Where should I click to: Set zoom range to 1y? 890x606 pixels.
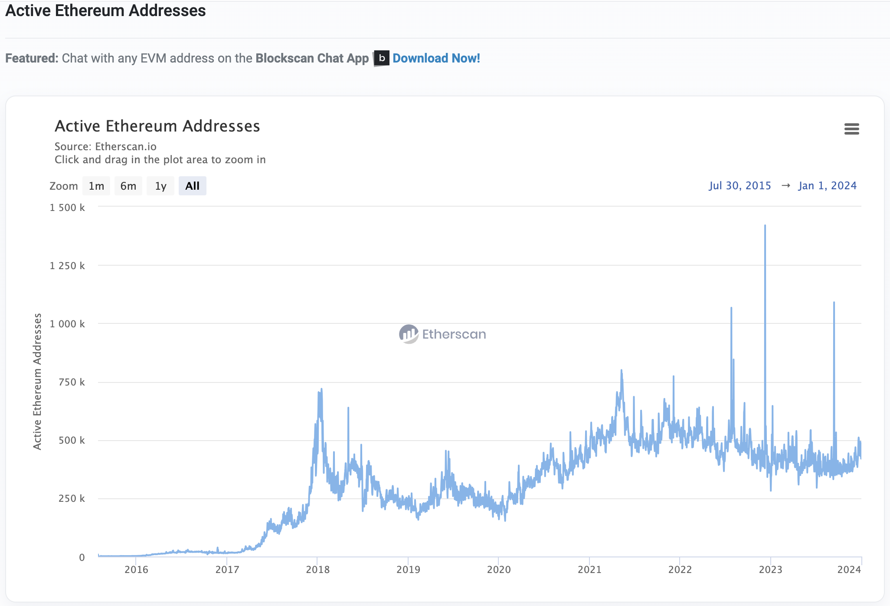coord(160,186)
